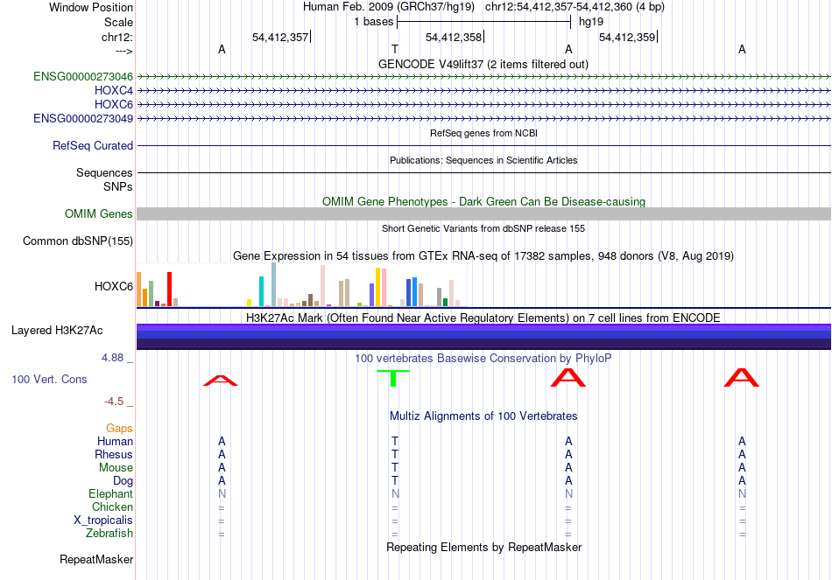The width and height of the screenshot is (832, 580).
Task: Click the T base in the ruler sequence row
Action: click(395, 49)
